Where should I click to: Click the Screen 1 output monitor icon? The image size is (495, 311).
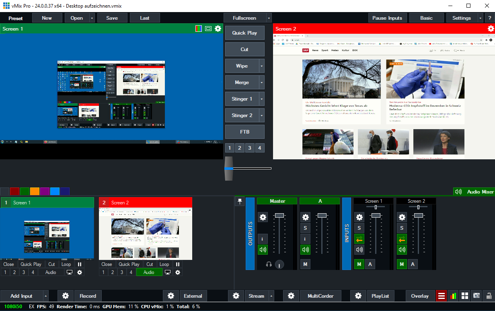coord(70,272)
